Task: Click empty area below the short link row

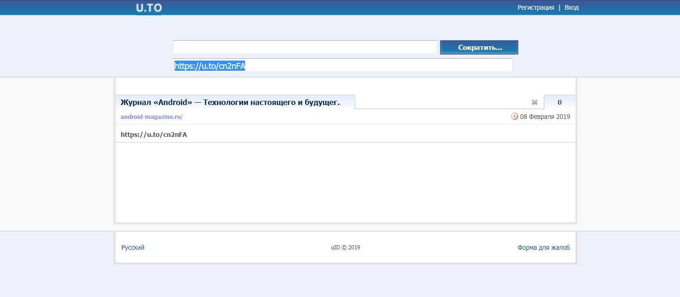Action: (x=345, y=183)
